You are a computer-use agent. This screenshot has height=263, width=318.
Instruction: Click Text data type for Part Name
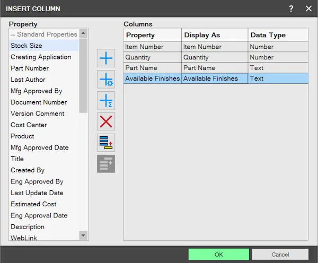point(278,68)
